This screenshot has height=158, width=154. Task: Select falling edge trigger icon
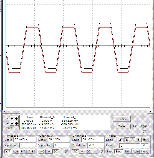click(x=127, y=140)
